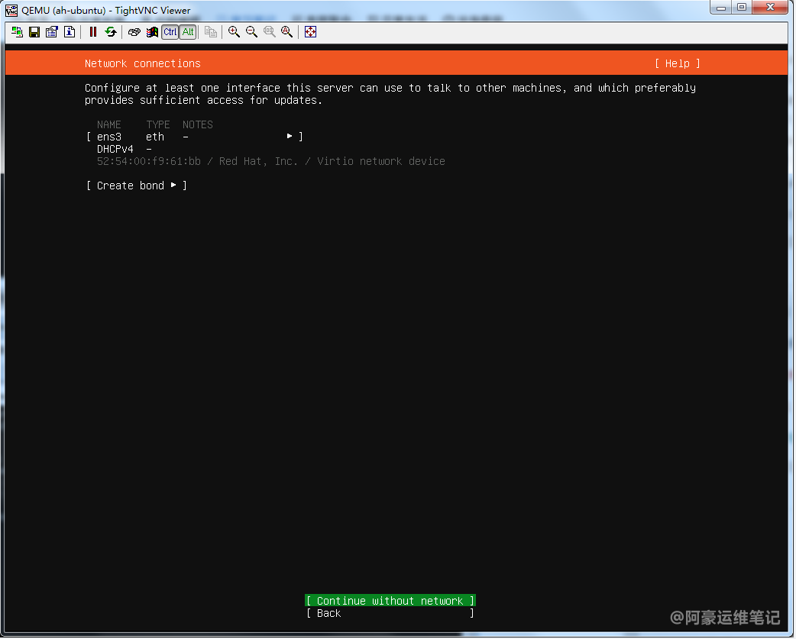Click the Auto zoom magnifier icon
This screenshot has height=639, width=796.
coord(286,32)
